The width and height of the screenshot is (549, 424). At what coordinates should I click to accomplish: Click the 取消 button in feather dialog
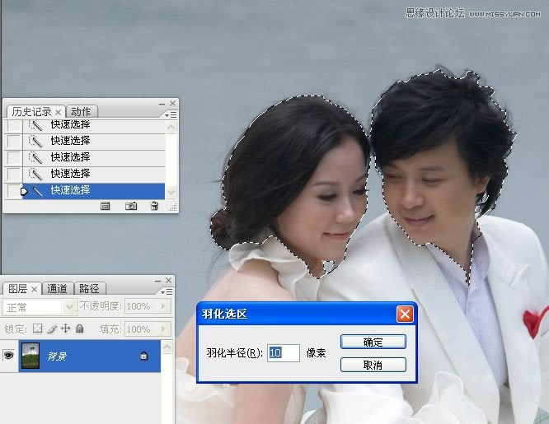373,364
